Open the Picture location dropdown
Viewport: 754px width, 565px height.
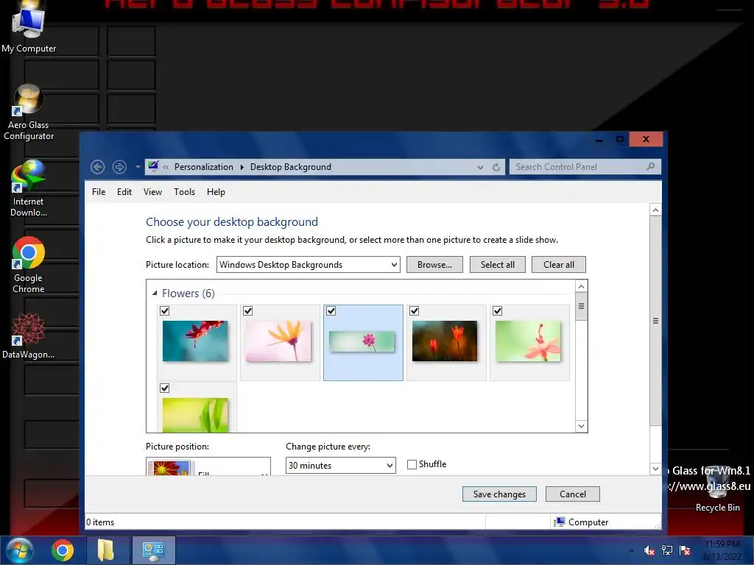click(x=309, y=265)
